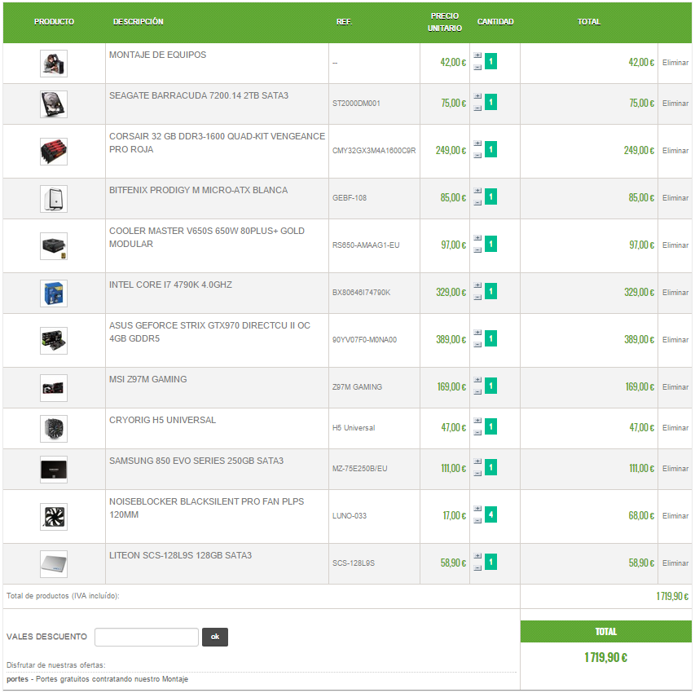
Task: Increase quantity of Seagate Barracuda 2TB
Action: [x=477, y=96]
